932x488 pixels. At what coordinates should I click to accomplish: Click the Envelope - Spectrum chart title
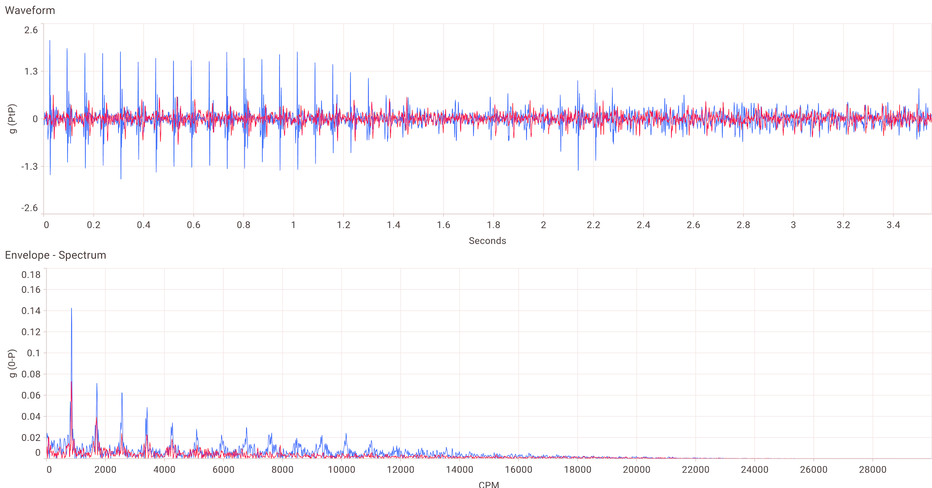pos(55,255)
